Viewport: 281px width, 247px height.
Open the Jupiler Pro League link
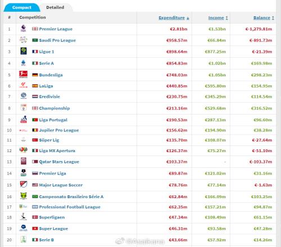tap(59, 130)
